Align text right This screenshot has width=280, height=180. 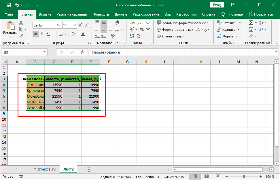coord(110,29)
